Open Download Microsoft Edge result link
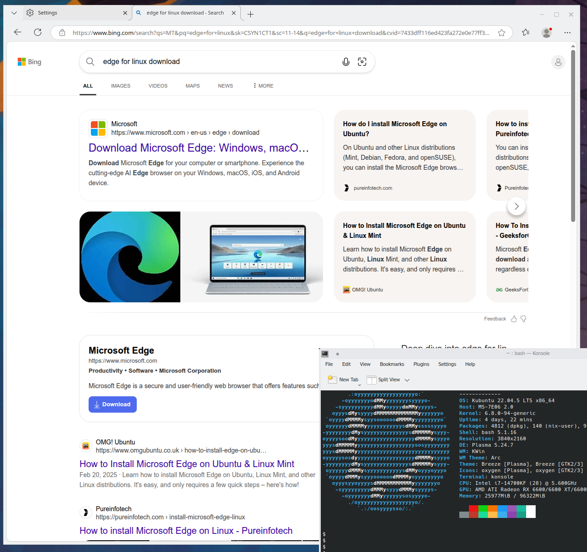This screenshot has width=587, height=552. 199,148
